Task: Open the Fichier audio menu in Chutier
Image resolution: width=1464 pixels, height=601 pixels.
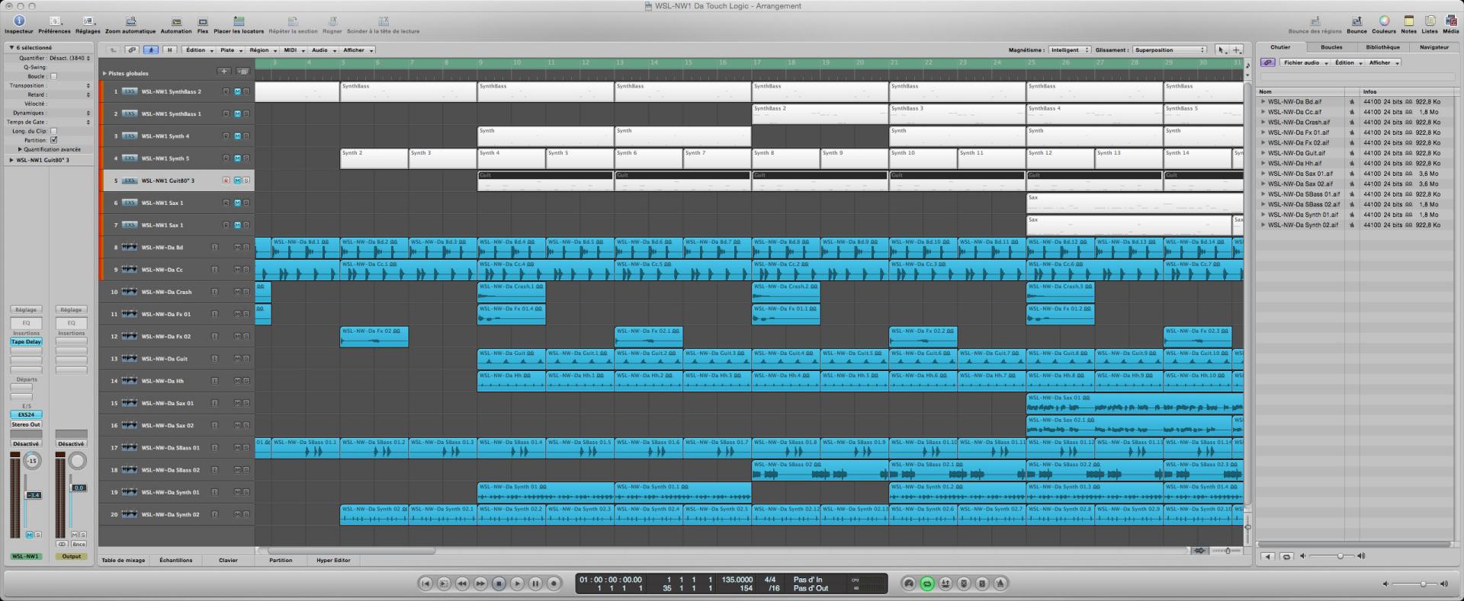Action: (1304, 62)
